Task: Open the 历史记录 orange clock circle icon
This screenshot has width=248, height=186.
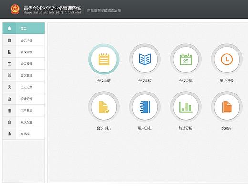Action: coord(227,59)
